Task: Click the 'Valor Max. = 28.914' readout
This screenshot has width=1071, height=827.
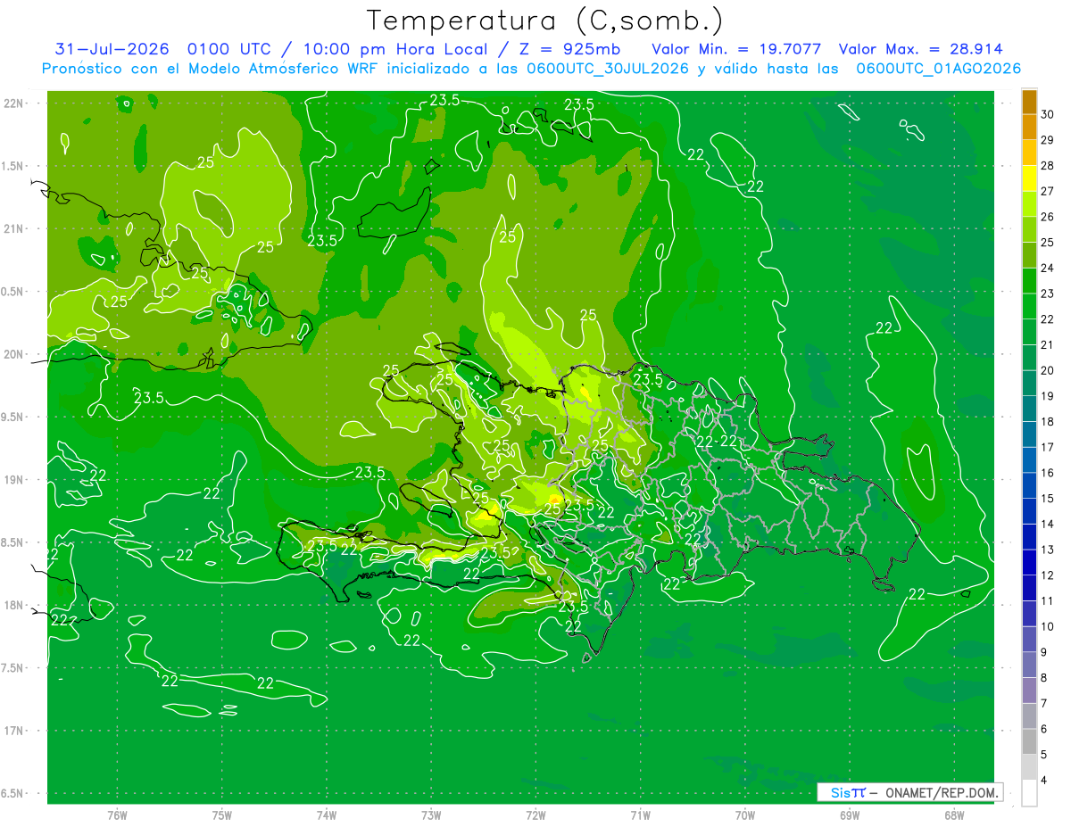Action: coord(920,48)
